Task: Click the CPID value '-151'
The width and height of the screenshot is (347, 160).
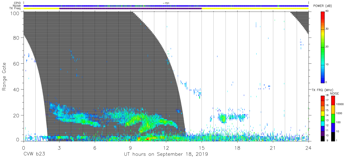Action: [166, 3]
